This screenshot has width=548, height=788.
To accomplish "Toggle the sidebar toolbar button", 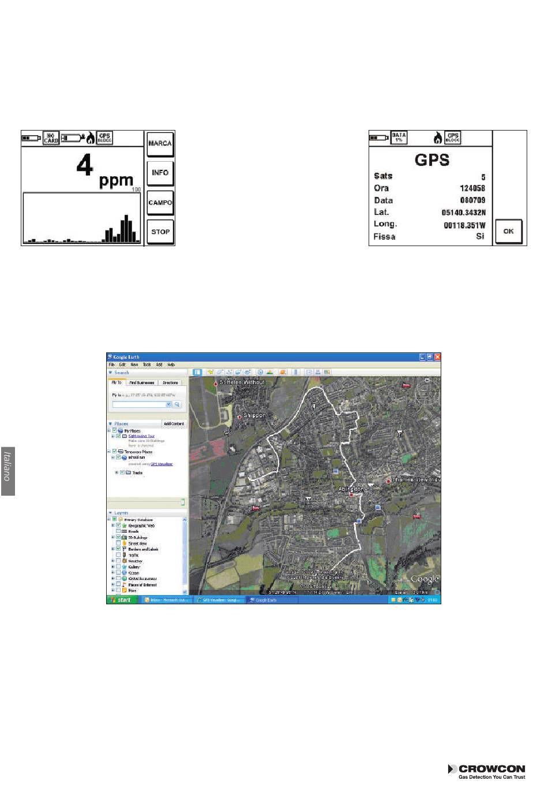I will click(197, 373).
